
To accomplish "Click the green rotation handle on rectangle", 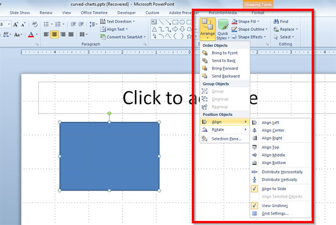I will pos(109,113).
